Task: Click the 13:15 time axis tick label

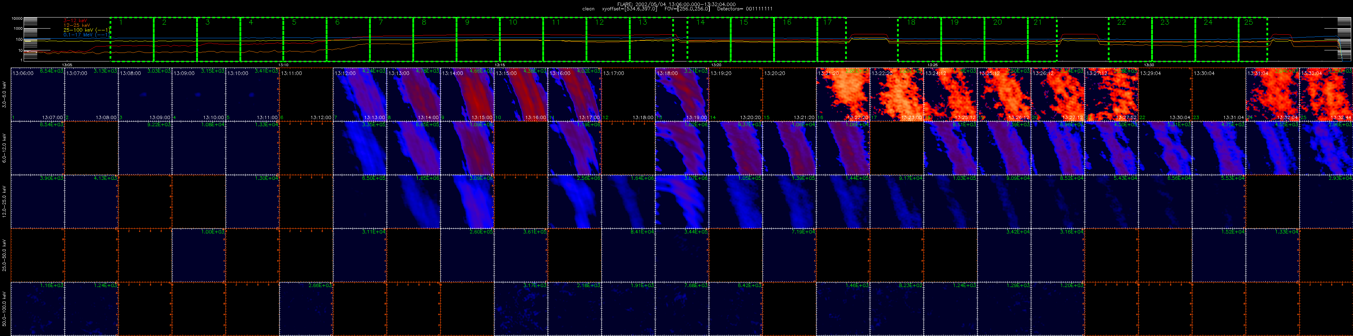Action: click(x=499, y=64)
